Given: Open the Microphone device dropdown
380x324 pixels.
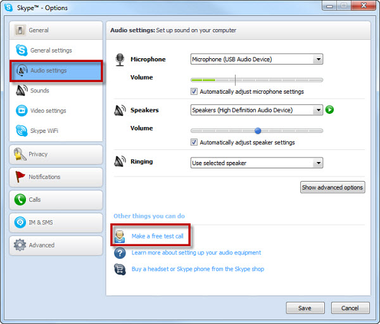Looking at the screenshot, I should coord(256,59).
